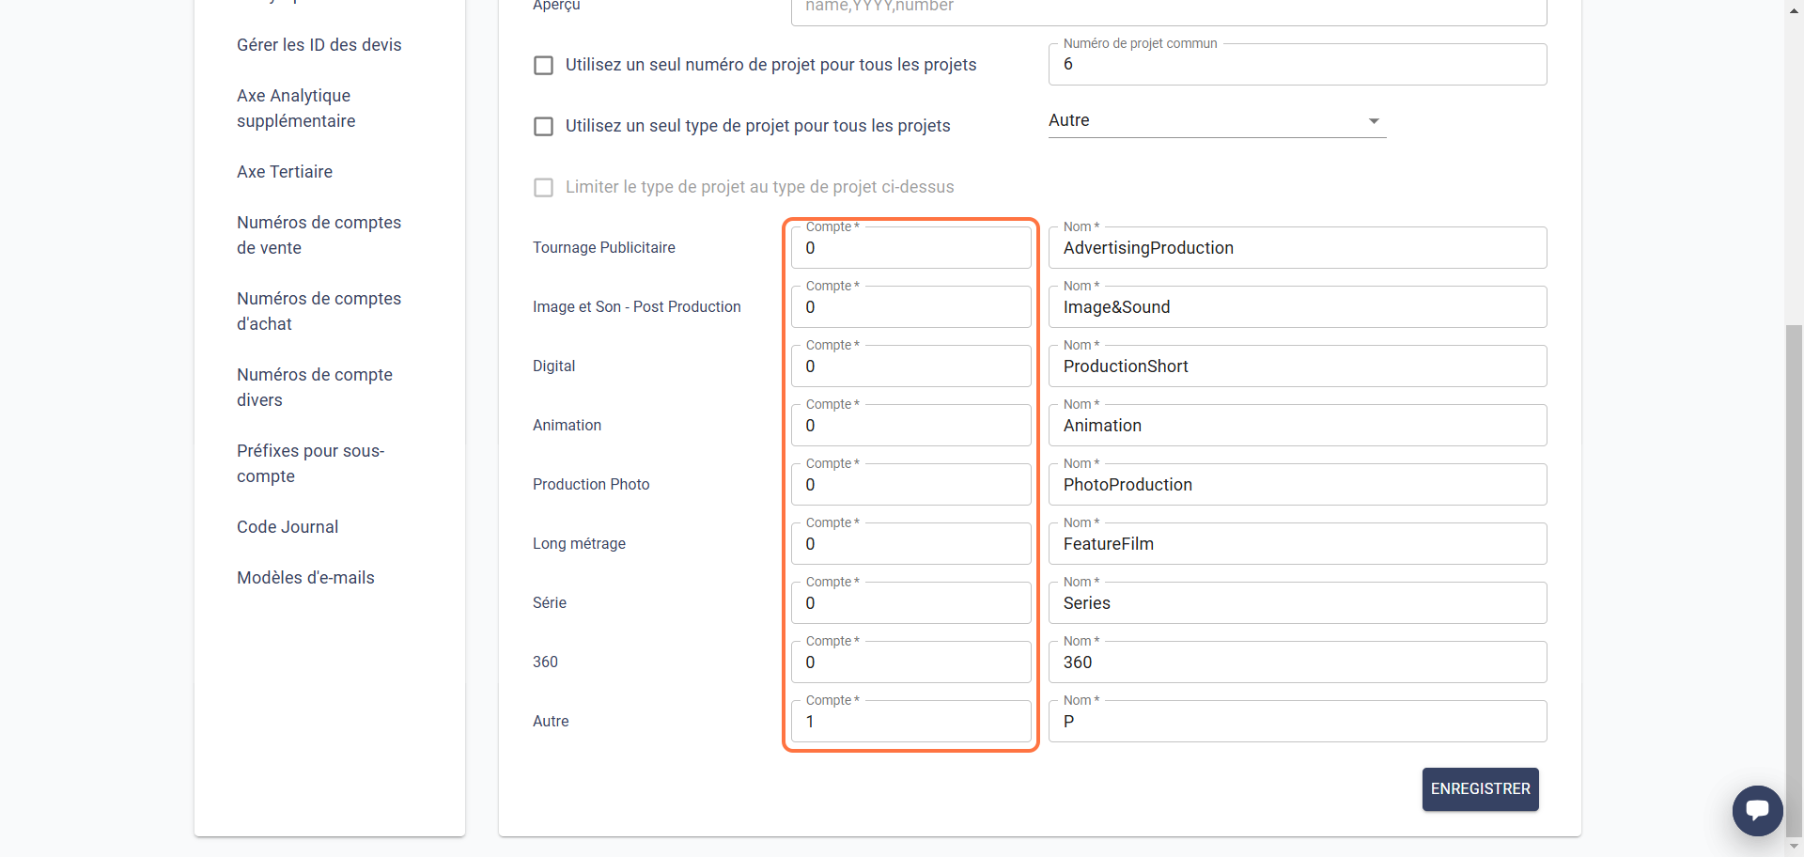Open Axe Tertiaire section

tap(285, 172)
